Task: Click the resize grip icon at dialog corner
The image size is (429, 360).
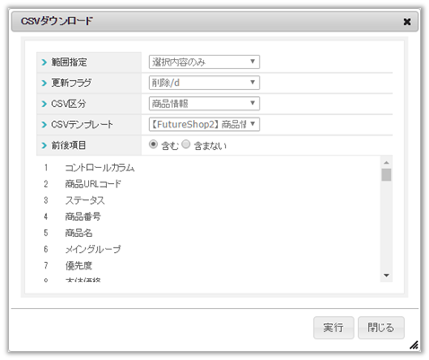Action: click(x=414, y=346)
